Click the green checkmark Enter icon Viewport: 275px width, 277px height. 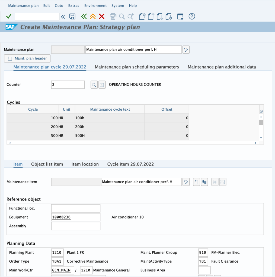(9, 17)
